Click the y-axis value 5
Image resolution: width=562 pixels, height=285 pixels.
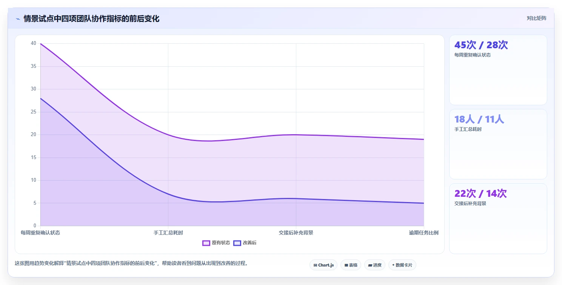click(x=35, y=203)
